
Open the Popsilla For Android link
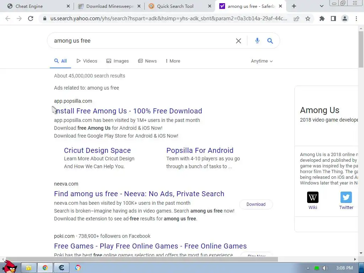coord(200,150)
